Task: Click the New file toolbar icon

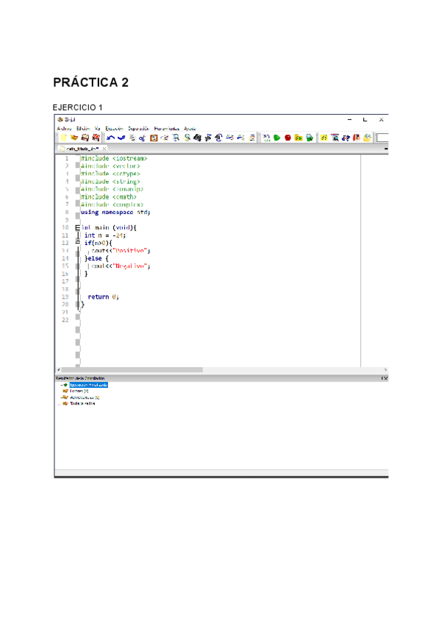Action: 63,138
